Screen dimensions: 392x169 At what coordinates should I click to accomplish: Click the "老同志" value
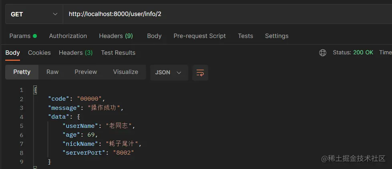[119, 126]
